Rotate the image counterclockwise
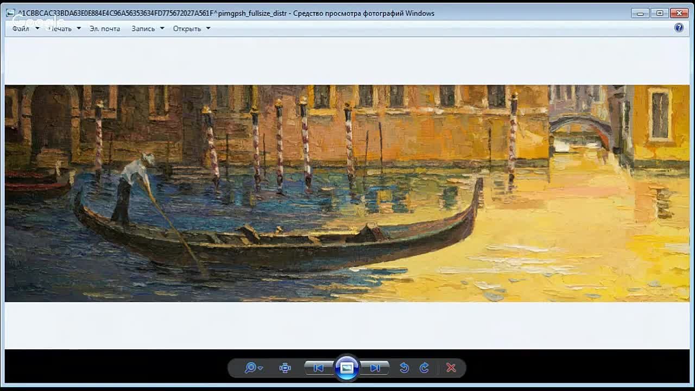 [404, 368]
